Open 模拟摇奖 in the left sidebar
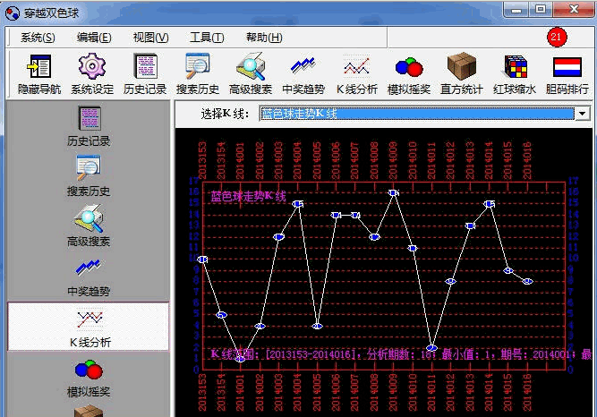 point(89,378)
